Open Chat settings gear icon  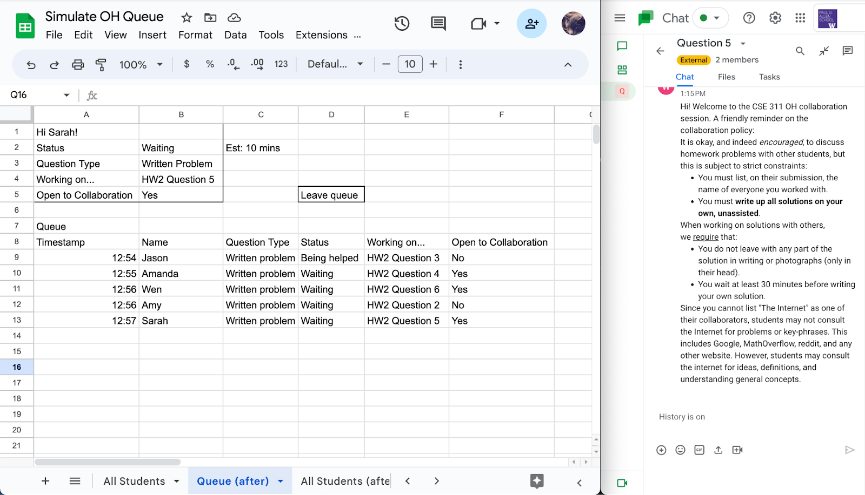click(x=775, y=18)
